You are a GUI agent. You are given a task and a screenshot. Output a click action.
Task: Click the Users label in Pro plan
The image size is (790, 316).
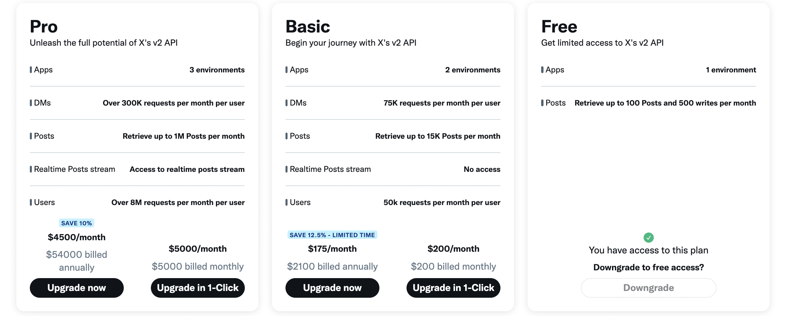pos(44,202)
